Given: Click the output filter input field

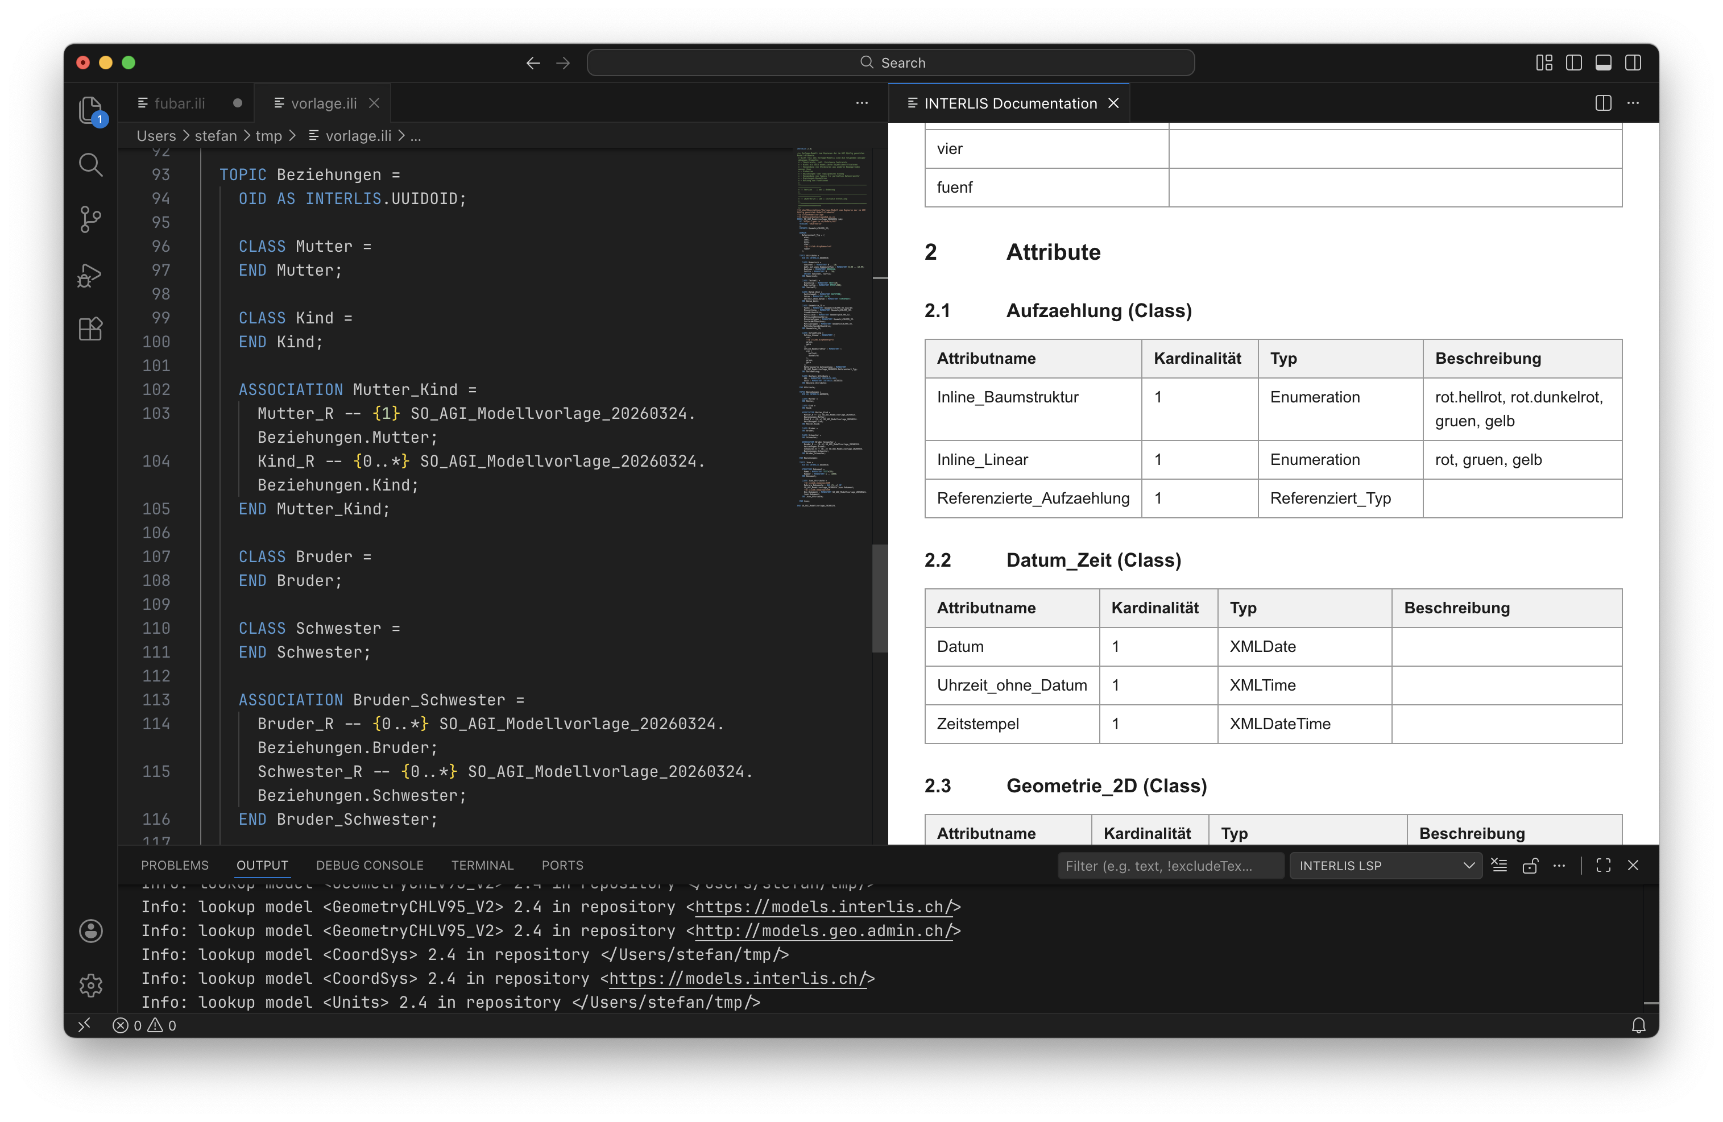Looking at the screenshot, I should pos(1170,866).
